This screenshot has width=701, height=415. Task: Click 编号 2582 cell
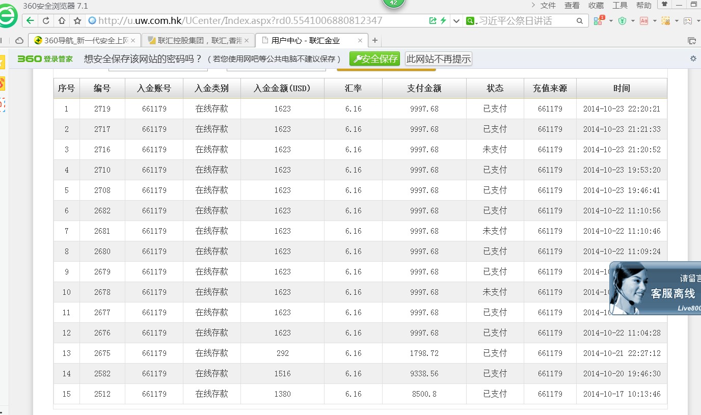click(102, 373)
